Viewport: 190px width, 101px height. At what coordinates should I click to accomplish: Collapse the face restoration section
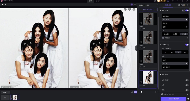click(x=161, y=10)
